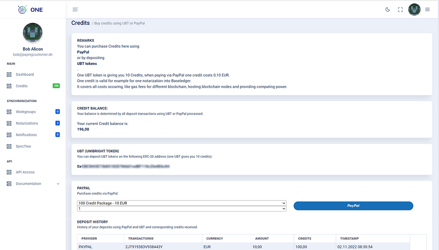Enter fullscreen mode via header icon
439x250 pixels.
pyautogui.click(x=400, y=10)
